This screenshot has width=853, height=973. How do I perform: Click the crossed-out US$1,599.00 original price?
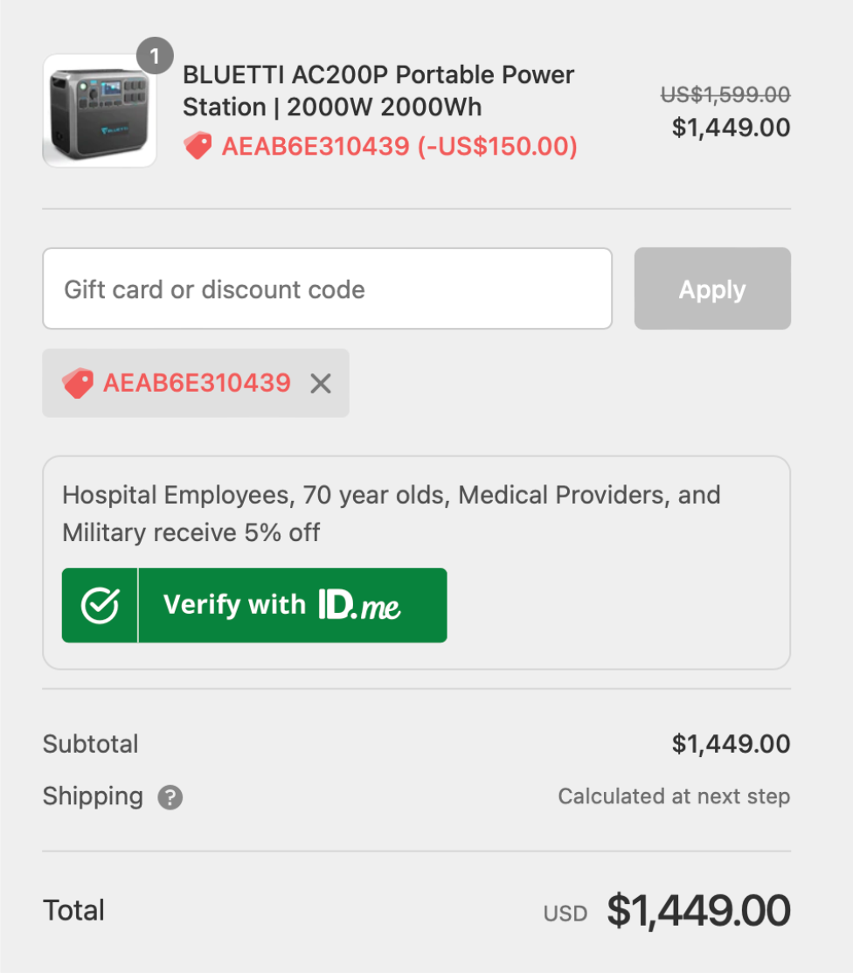click(725, 94)
